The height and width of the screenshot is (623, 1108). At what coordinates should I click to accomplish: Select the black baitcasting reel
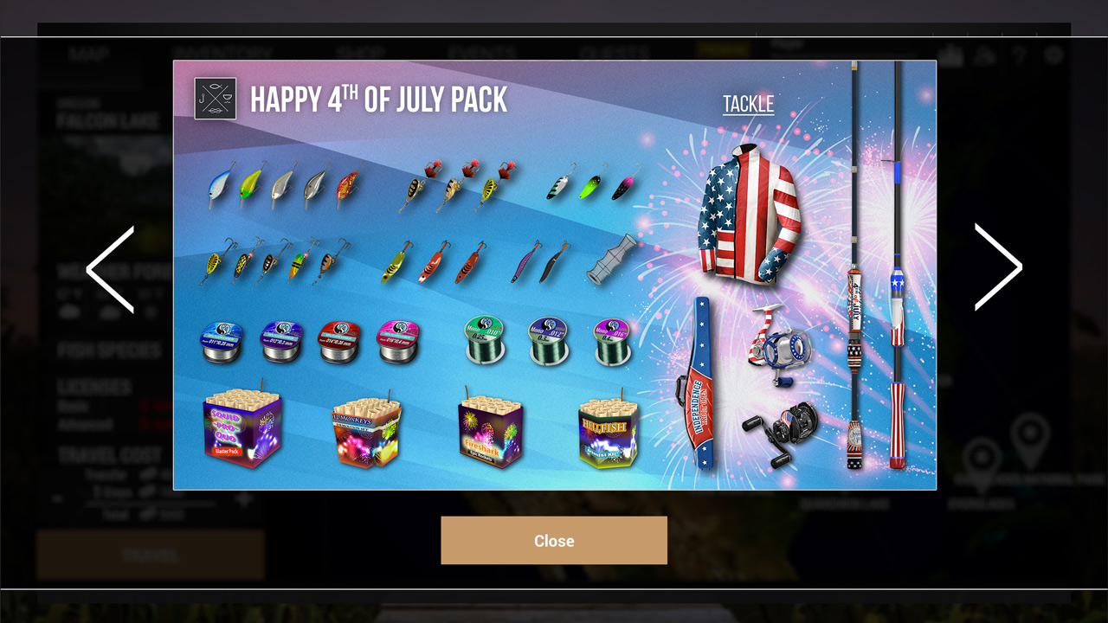click(781, 432)
